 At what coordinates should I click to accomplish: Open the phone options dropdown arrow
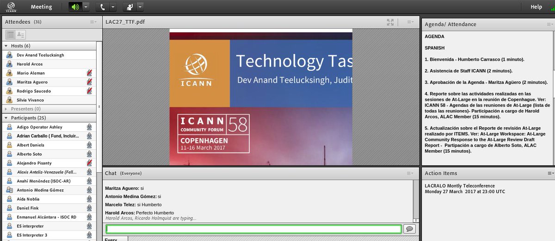[x=113, y=7]
